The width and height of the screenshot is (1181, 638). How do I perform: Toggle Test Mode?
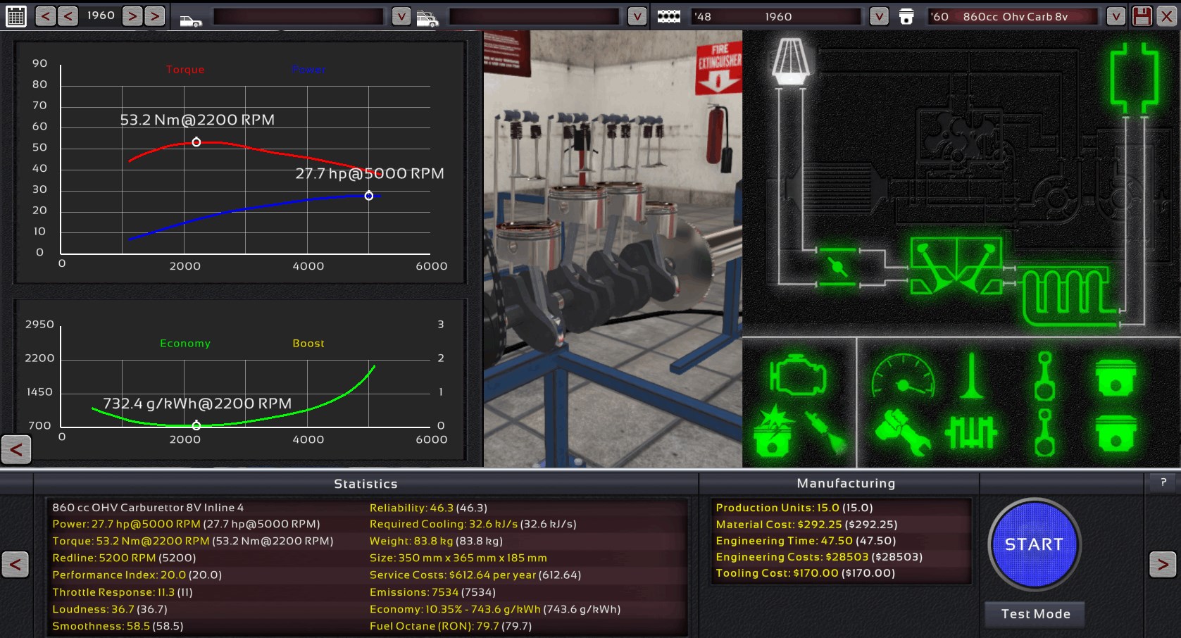point(1035,614)
